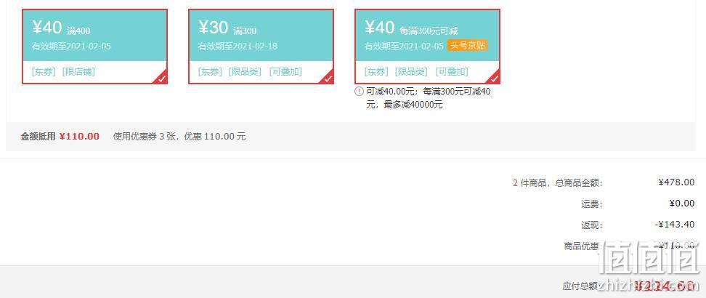Viewport: 706px width, 298px height.
Task: Deselect the ¥40 满400 coupon checkmark
Action: [x=162, y=78]
